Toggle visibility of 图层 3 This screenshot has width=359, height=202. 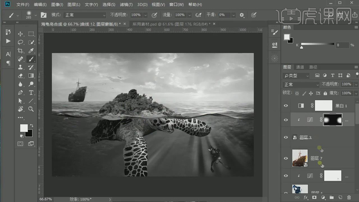coord(286,137)
